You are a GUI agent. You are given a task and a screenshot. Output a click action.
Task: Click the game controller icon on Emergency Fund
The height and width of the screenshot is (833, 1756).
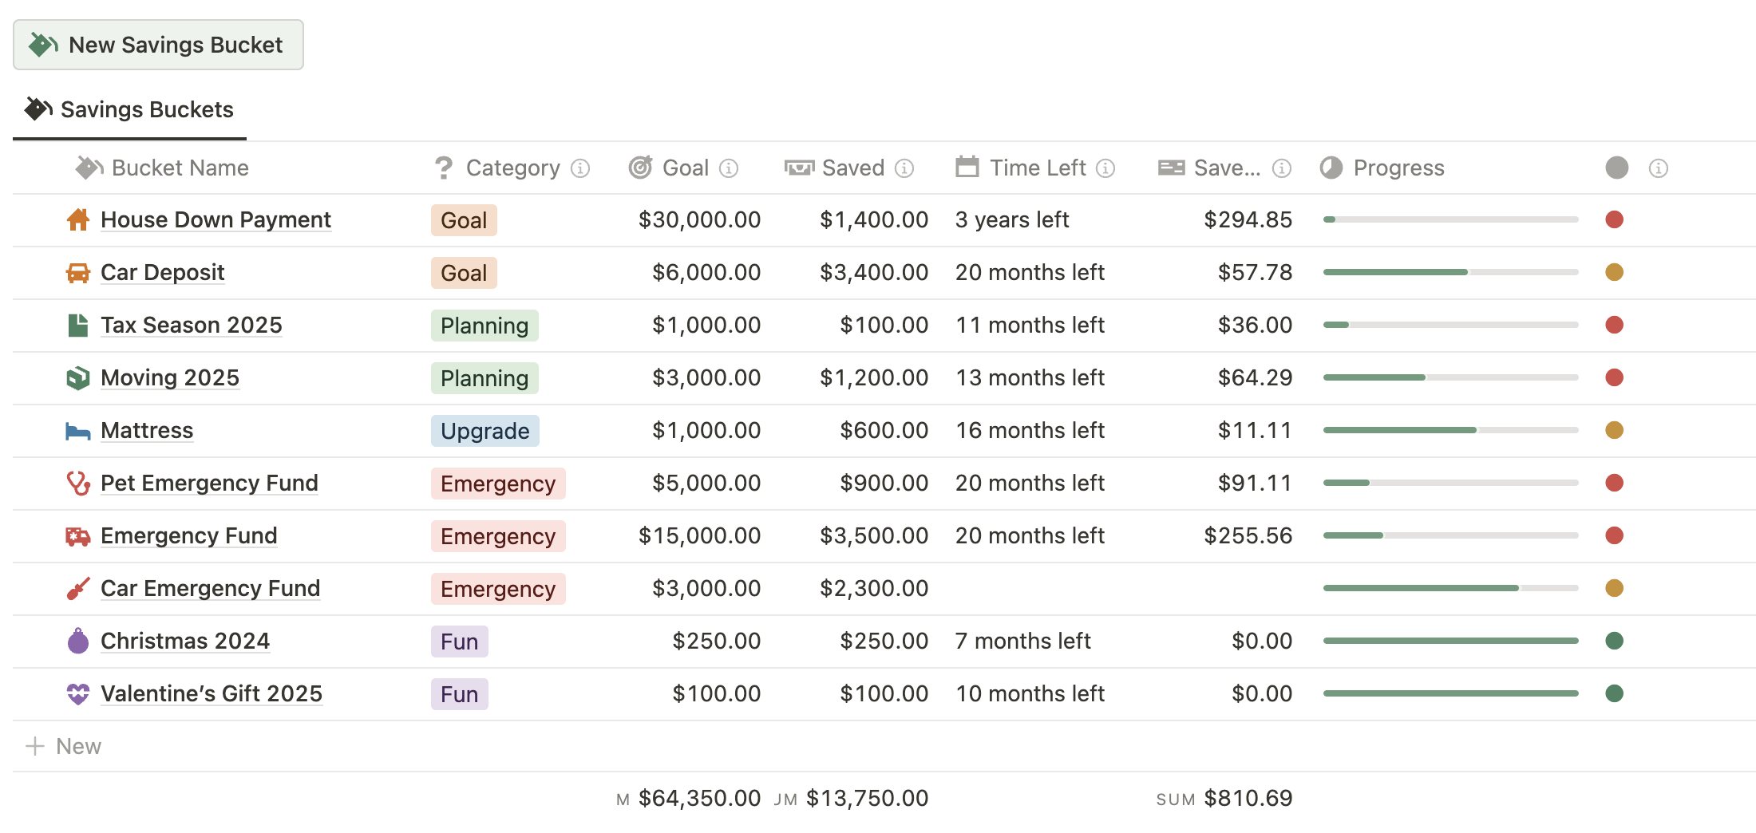point(77,535)
